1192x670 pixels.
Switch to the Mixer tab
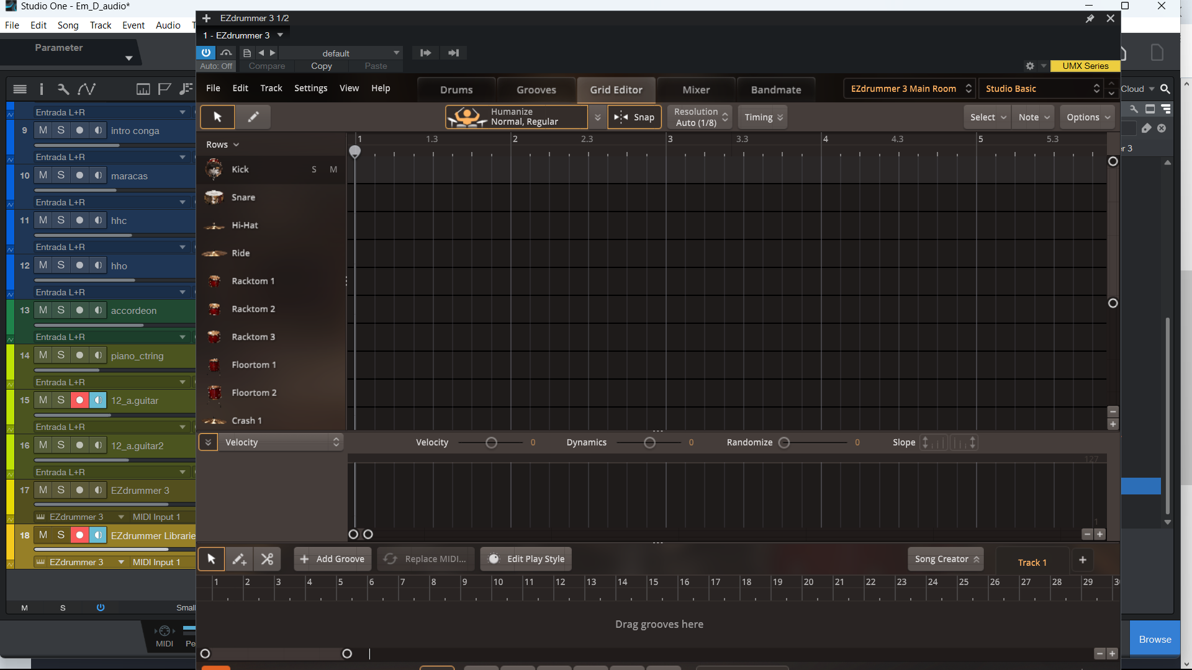coord(695,89)
